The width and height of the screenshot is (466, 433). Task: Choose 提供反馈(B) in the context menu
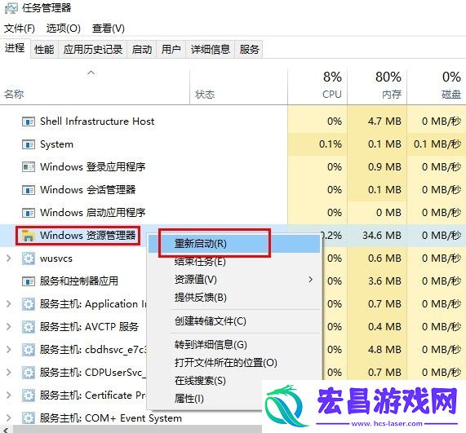tap(234, 298)
